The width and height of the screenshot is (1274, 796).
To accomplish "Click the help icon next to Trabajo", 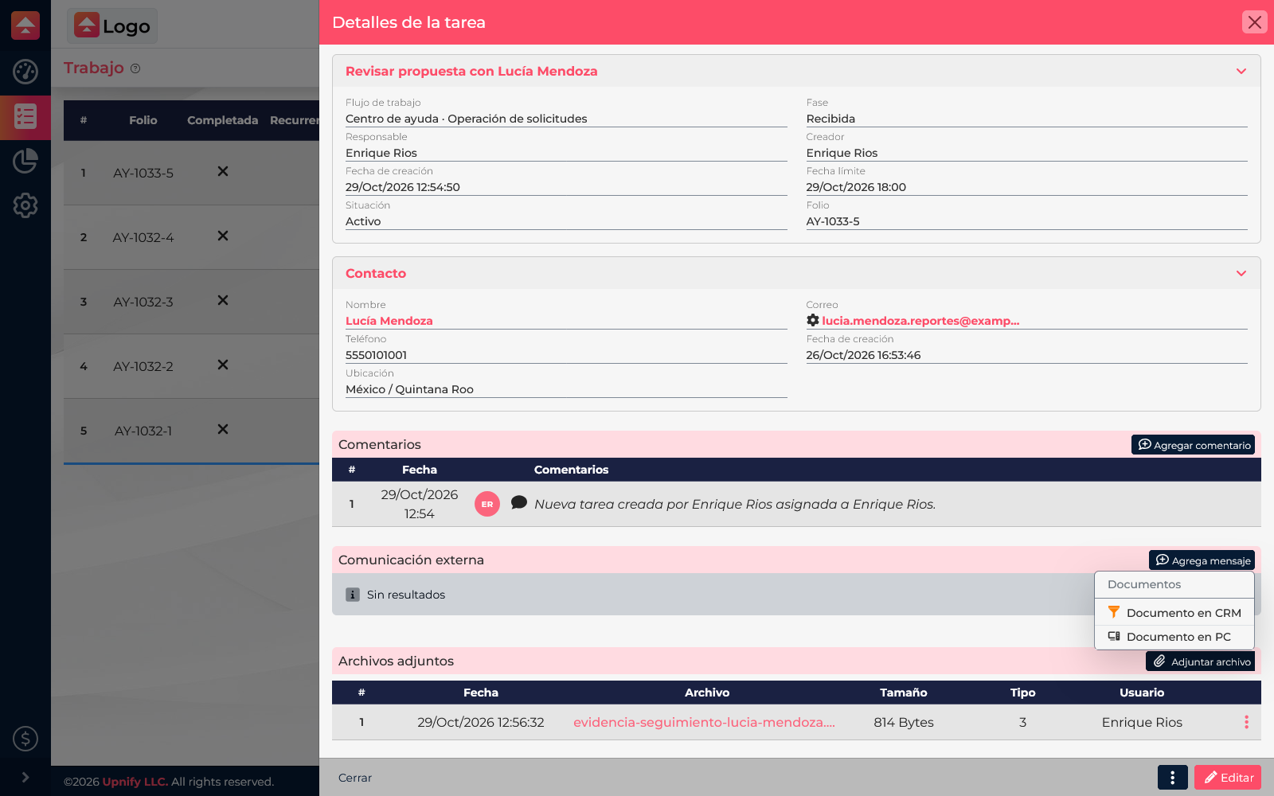I will (135, 68).
